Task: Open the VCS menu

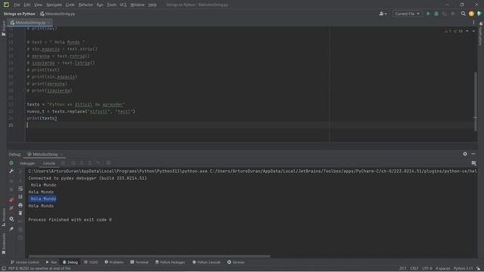Action: [123, 5]
